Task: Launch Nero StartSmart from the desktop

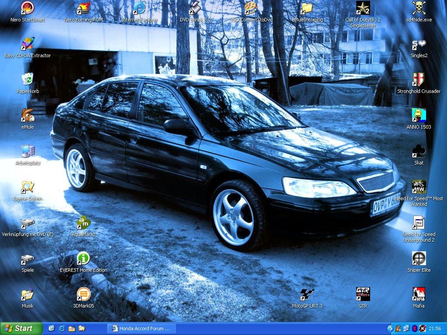Action: coord(27,9)
